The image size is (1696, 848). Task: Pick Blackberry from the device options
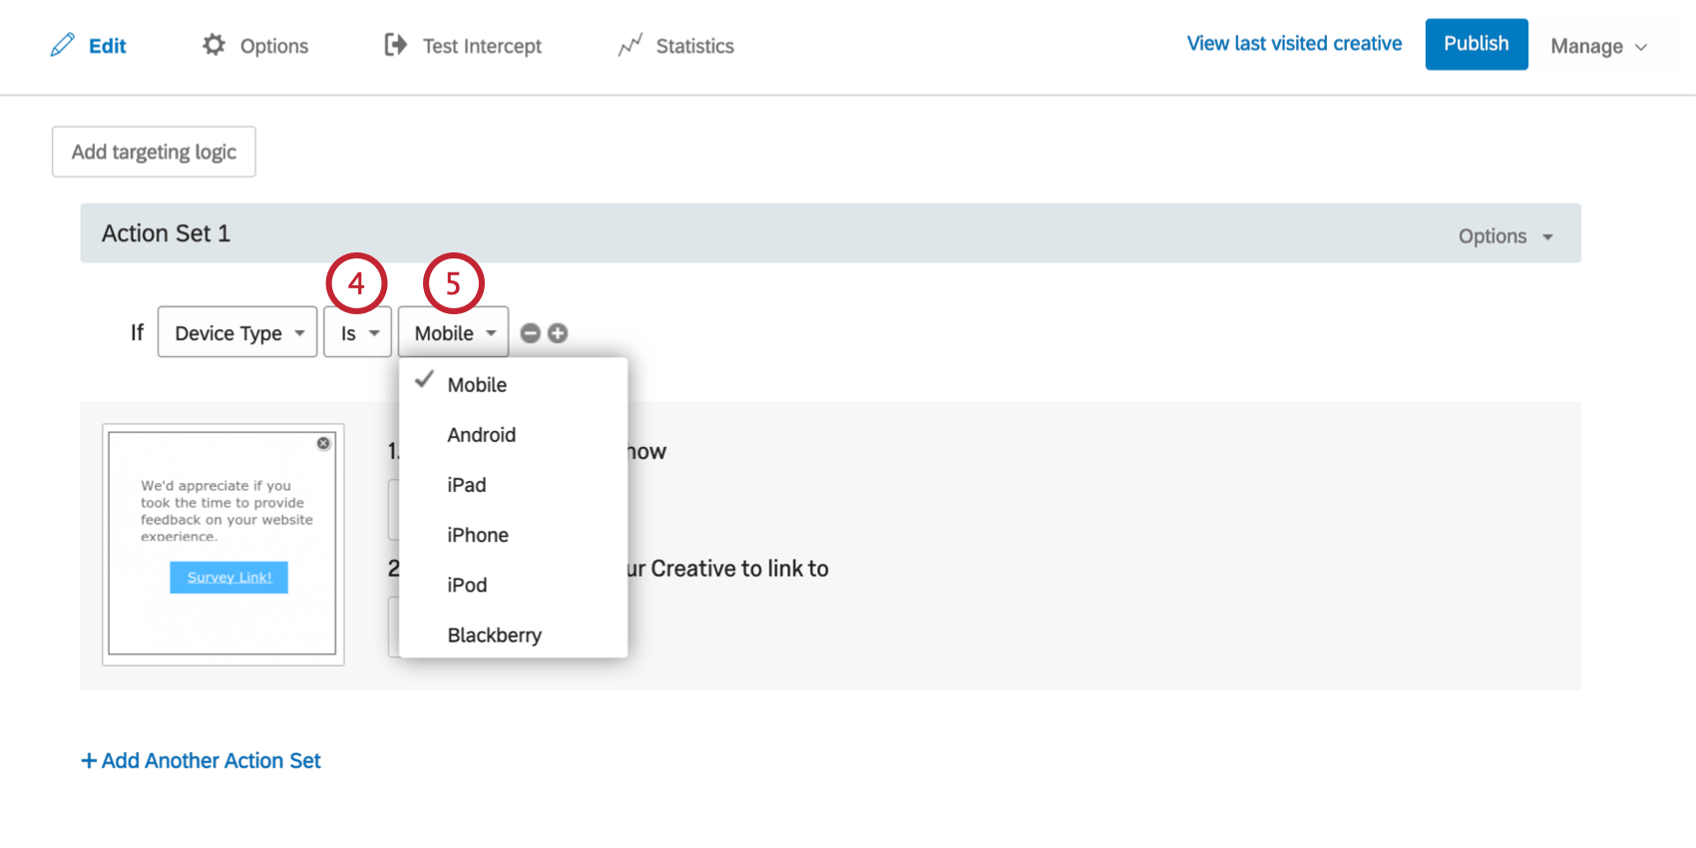click(494, 636)
